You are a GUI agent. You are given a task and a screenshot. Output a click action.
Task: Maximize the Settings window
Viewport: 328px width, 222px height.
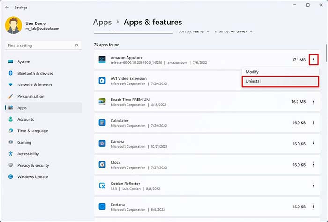pyautogui.click(x=308, y=5)
